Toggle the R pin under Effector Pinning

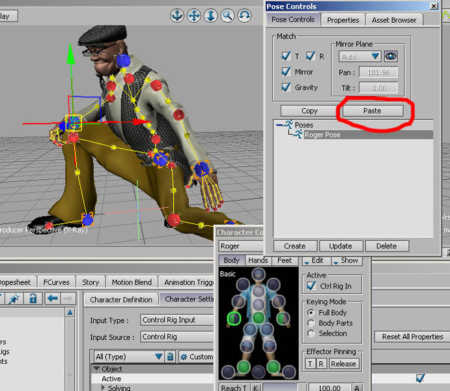pos(321,364)
